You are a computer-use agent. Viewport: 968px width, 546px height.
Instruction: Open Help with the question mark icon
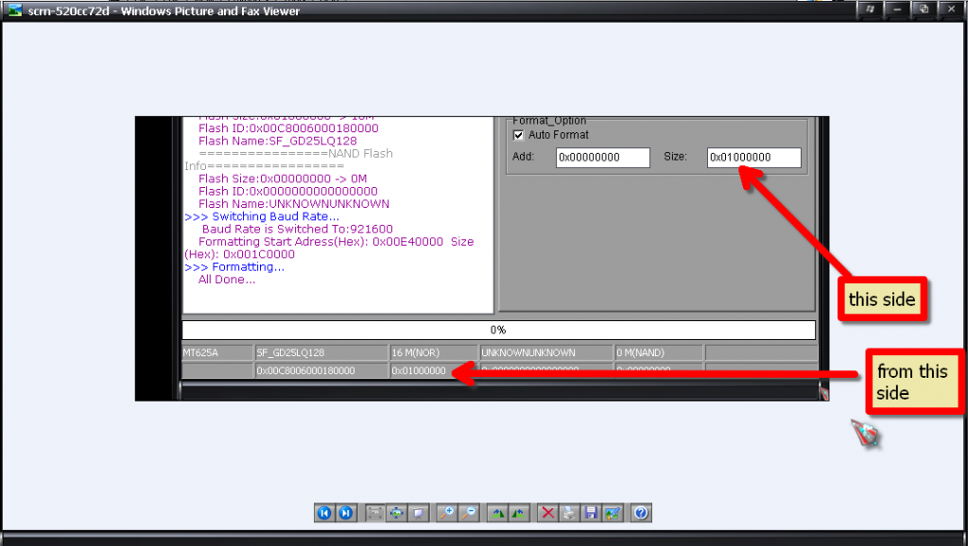641,513
